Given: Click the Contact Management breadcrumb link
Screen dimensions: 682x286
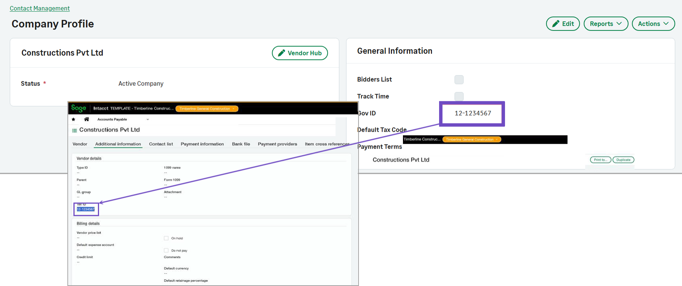Looking at the screenshot, I should (40, 8).
